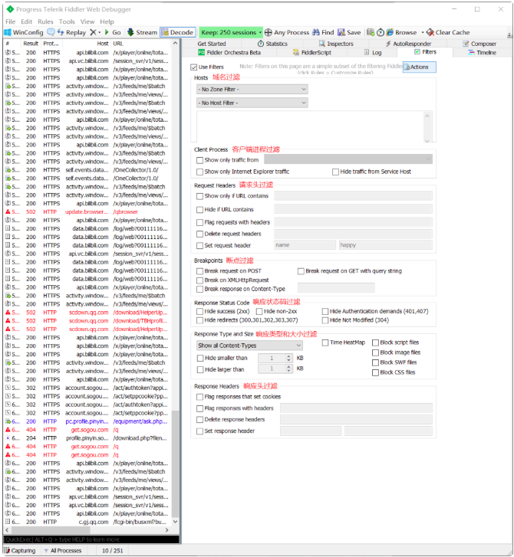
Task: Open the dropdown arrow beside the Remove X
Action: tap(99, 32)
